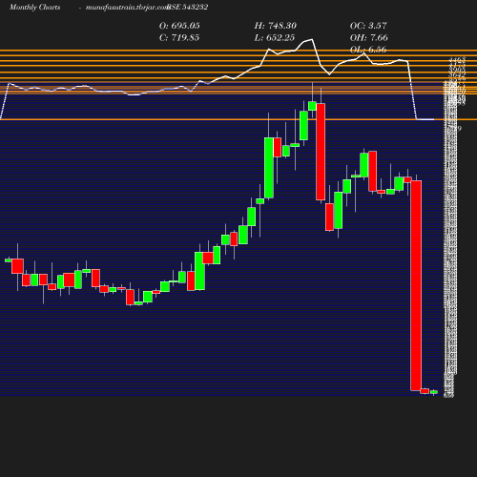
Task: Click the open value "O: 695.05"
Action: 179,26
